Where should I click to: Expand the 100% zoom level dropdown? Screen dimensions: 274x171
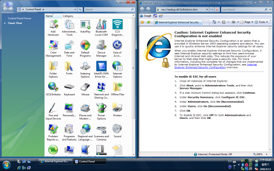coord(267,154)
